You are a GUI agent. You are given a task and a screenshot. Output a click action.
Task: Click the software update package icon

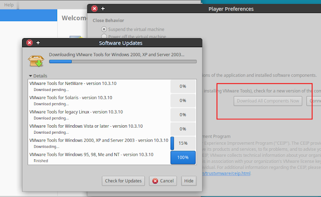tap(36, 61)
